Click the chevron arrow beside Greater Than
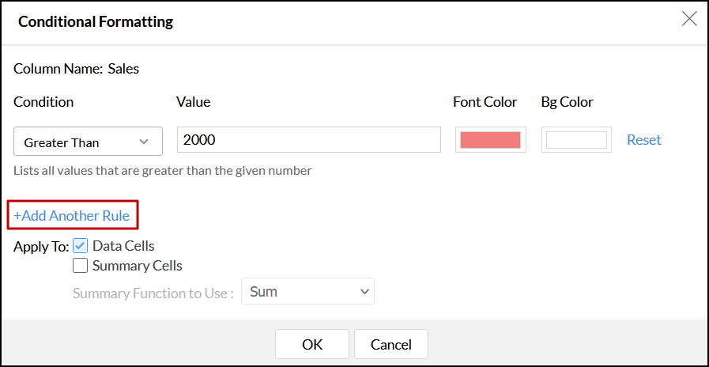709x367 pixels. coord(144,142)
